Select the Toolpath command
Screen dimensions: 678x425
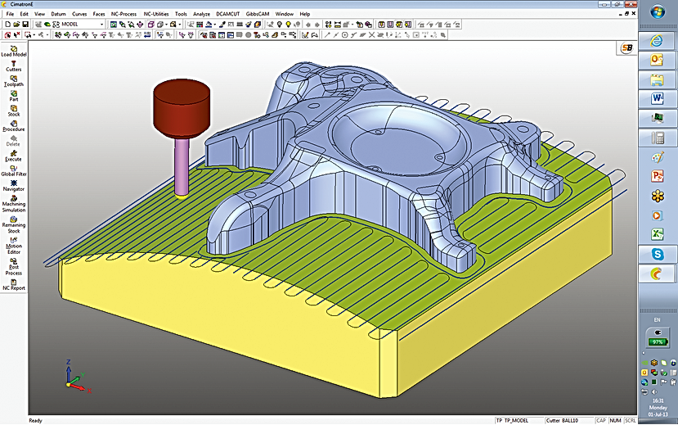point(13,81)
